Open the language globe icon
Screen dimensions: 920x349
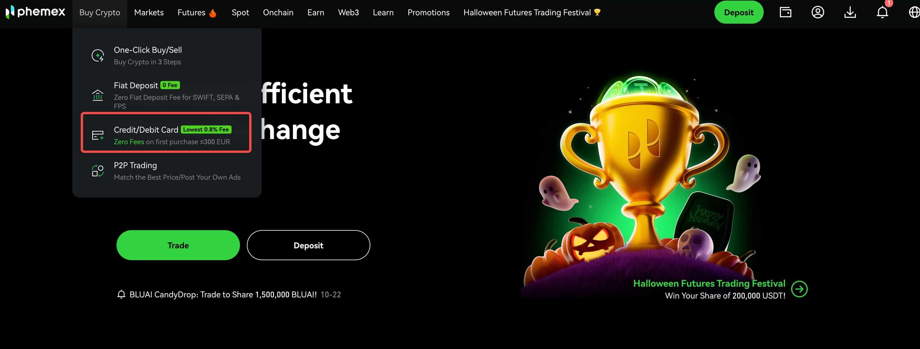click(914, 12)
